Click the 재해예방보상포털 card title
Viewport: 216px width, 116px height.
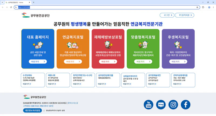coord(108,37)
